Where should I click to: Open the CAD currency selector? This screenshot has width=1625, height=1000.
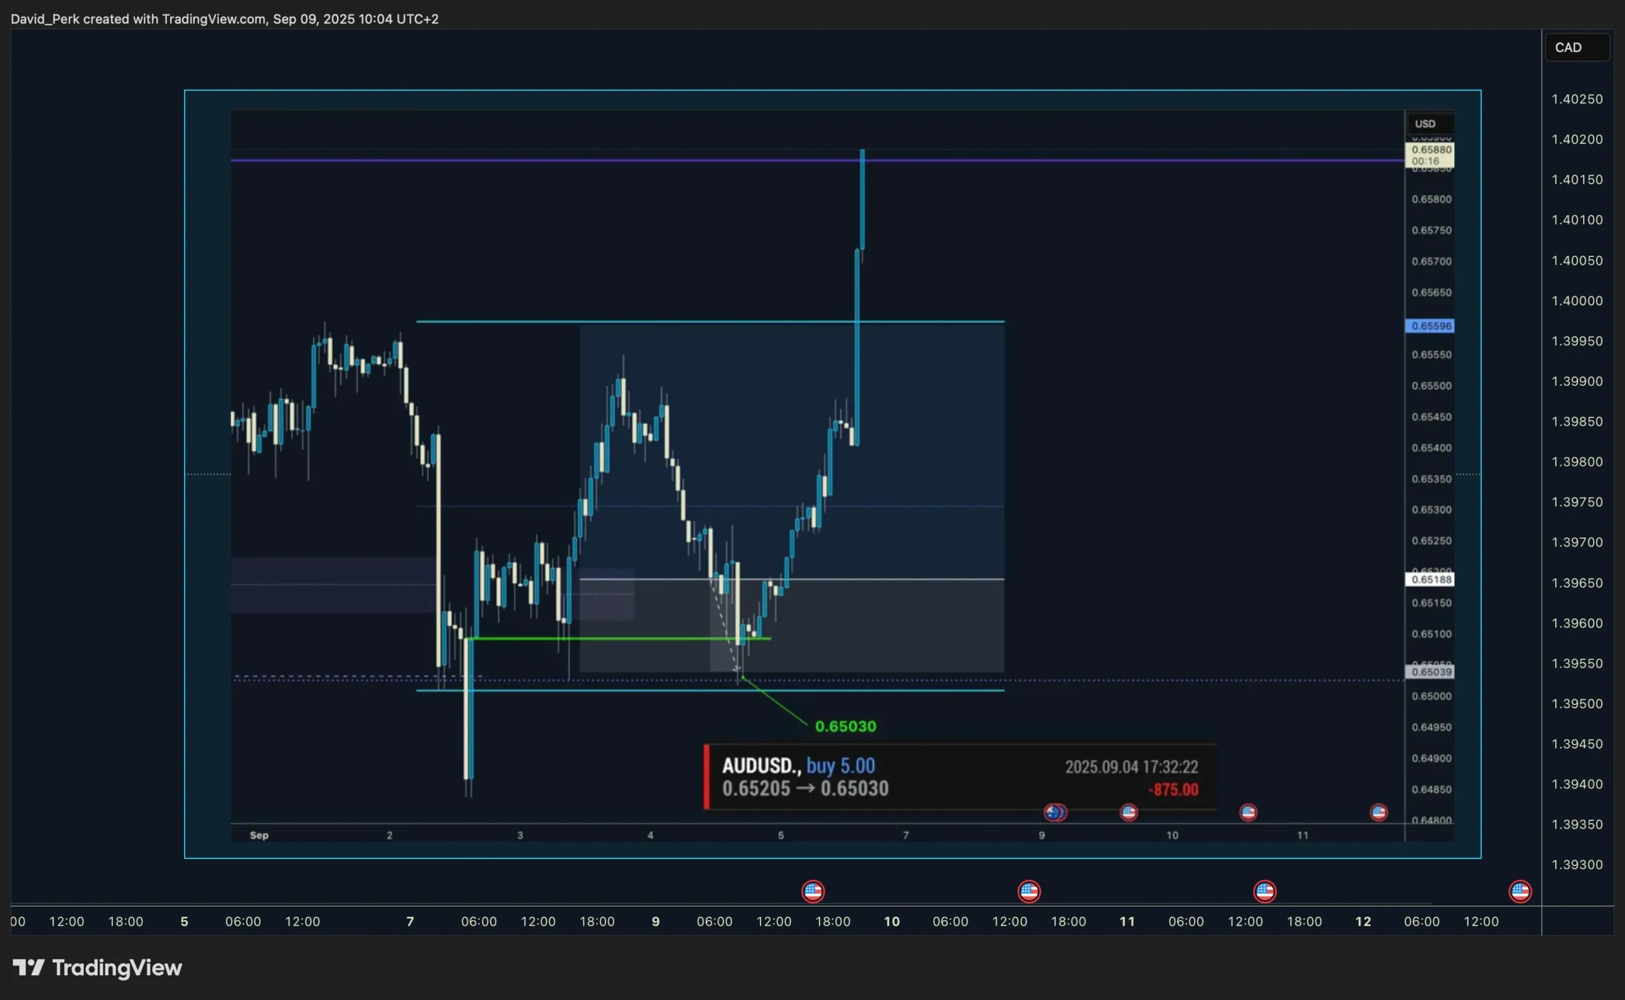1576,48
